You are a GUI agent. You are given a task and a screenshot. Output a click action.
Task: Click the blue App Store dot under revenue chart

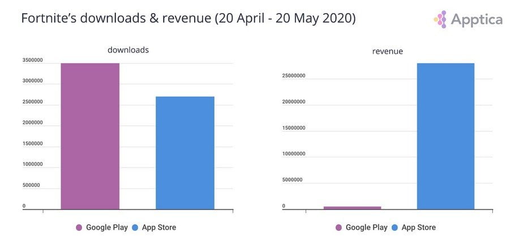pyautogui.click(x=394, y=227)
